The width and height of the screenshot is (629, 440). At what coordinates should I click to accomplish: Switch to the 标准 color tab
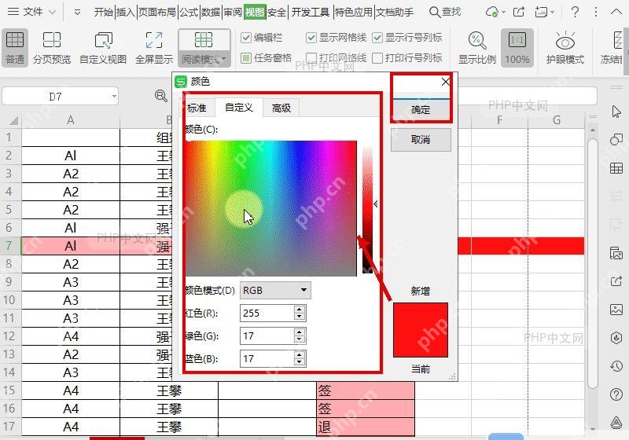pyautogui.click(x=197, y=108)
